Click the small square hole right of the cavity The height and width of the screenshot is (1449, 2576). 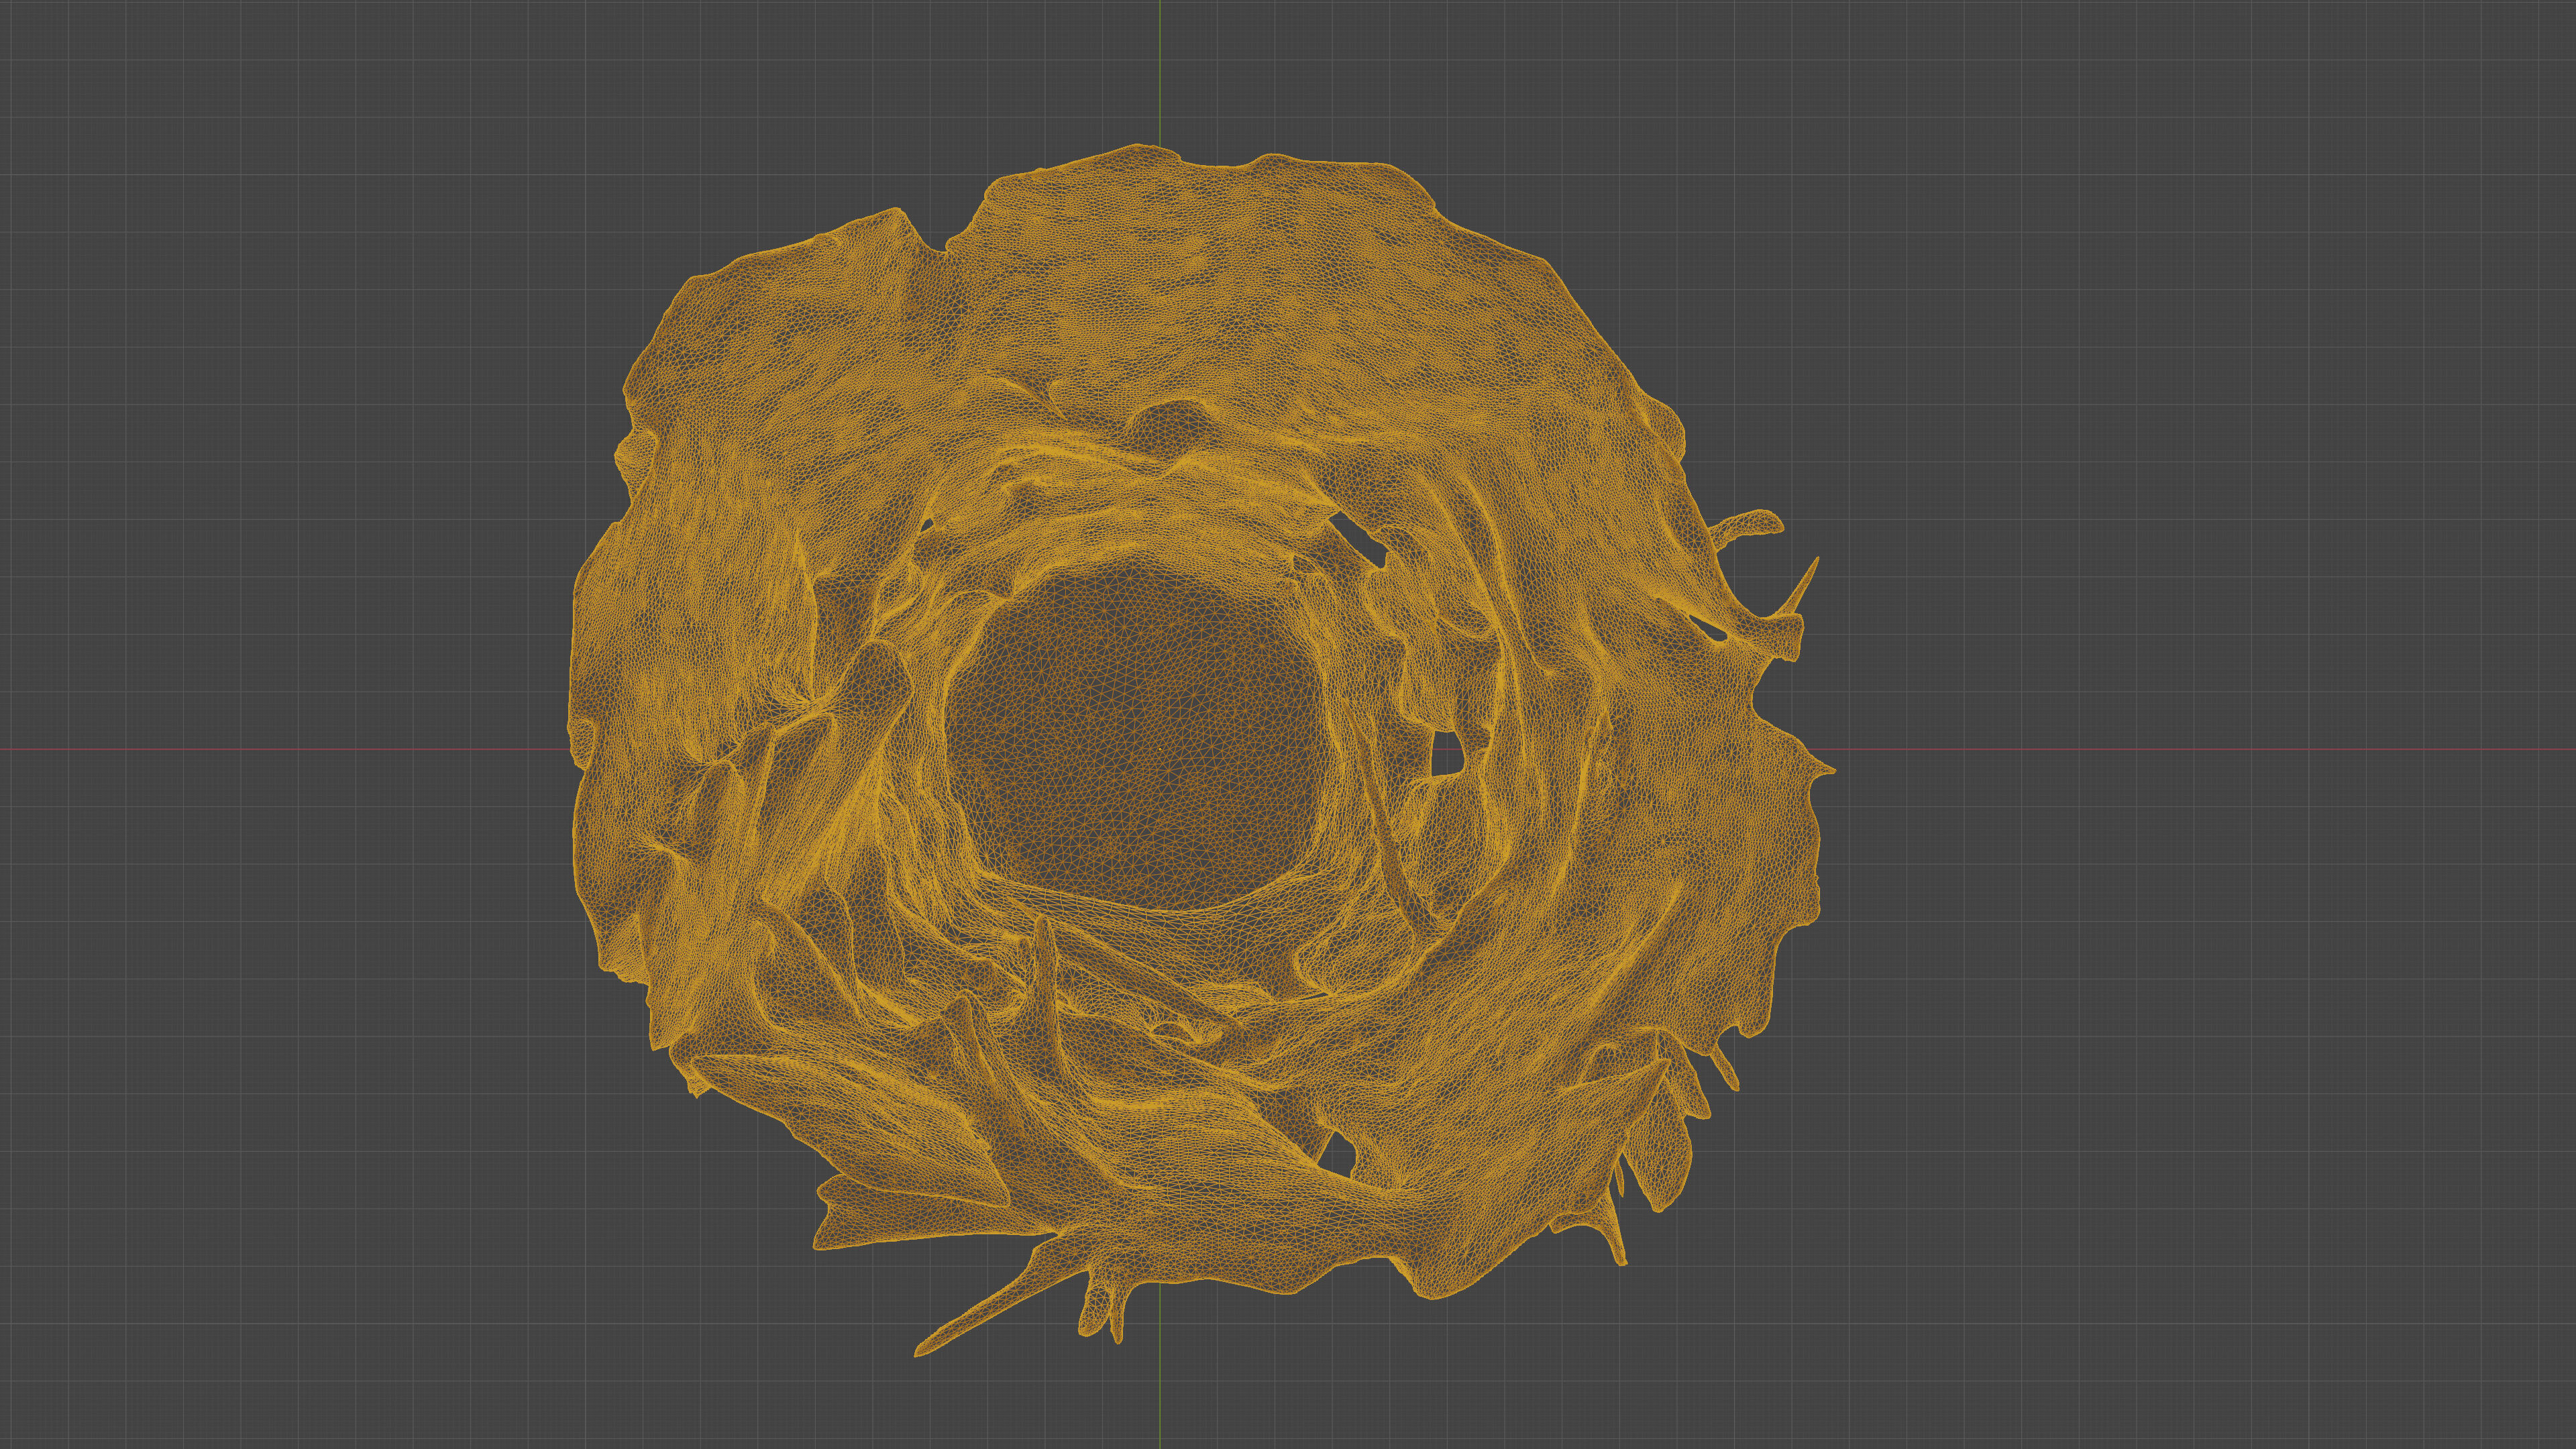[x=1447, y=753]
